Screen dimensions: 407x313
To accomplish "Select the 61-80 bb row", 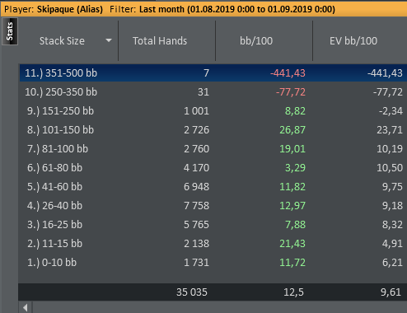I will pos(213,168).
